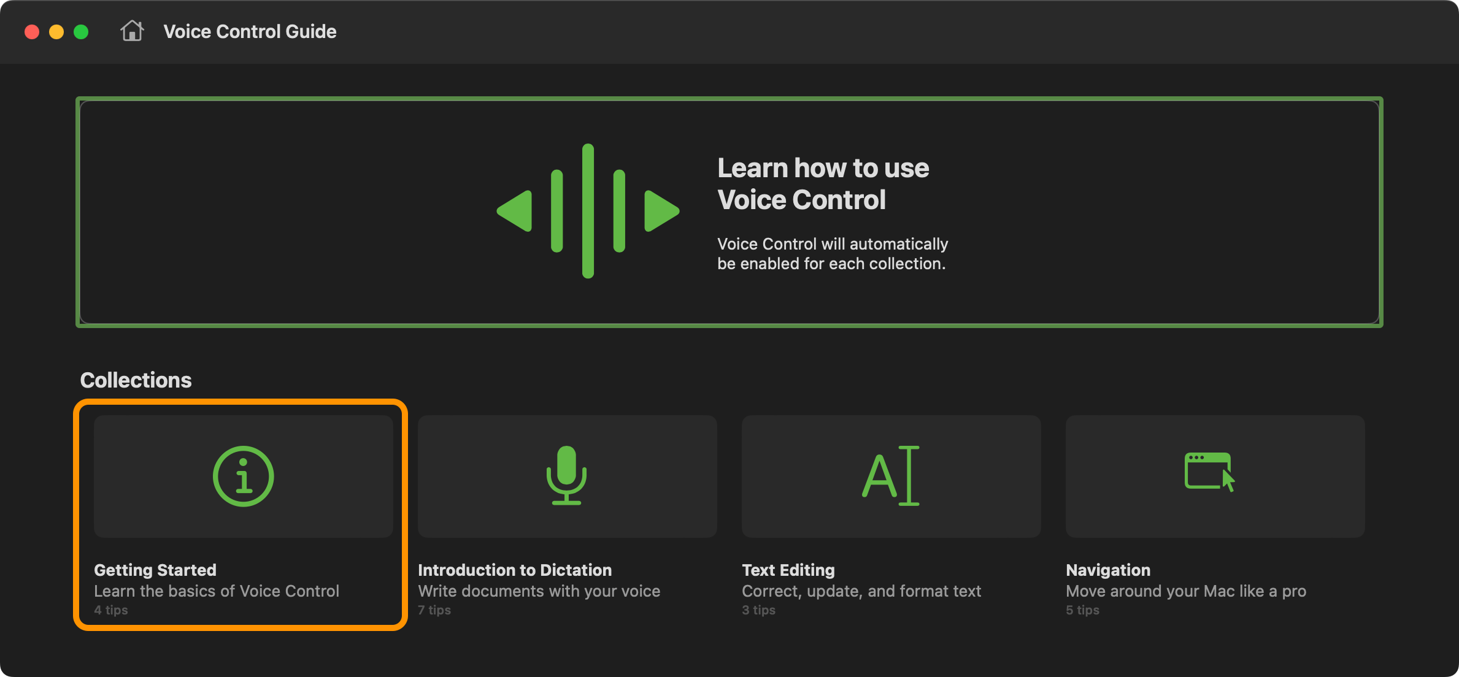Select the Navigation collection title
This screenshot has height=677, width=1459.
click(1108, 570)
